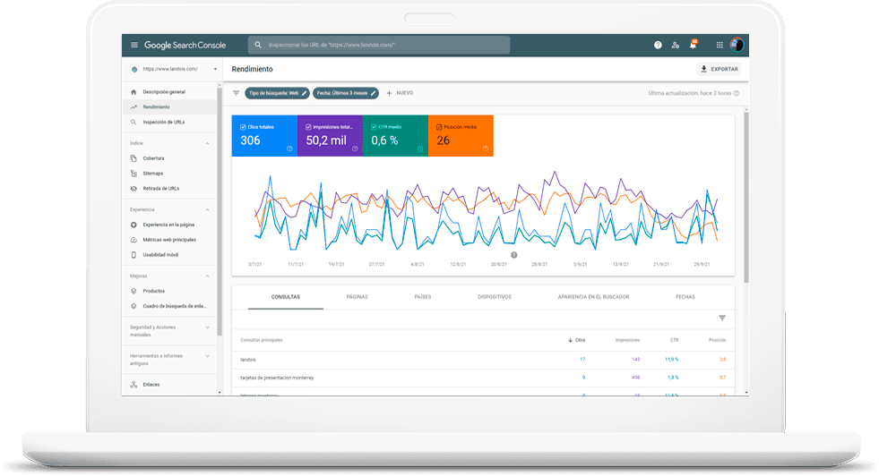The width and height of the screenshot is (879, 476).
Task: Click the search magnifier icon in URL bar
Action: (x=258, y=45)
